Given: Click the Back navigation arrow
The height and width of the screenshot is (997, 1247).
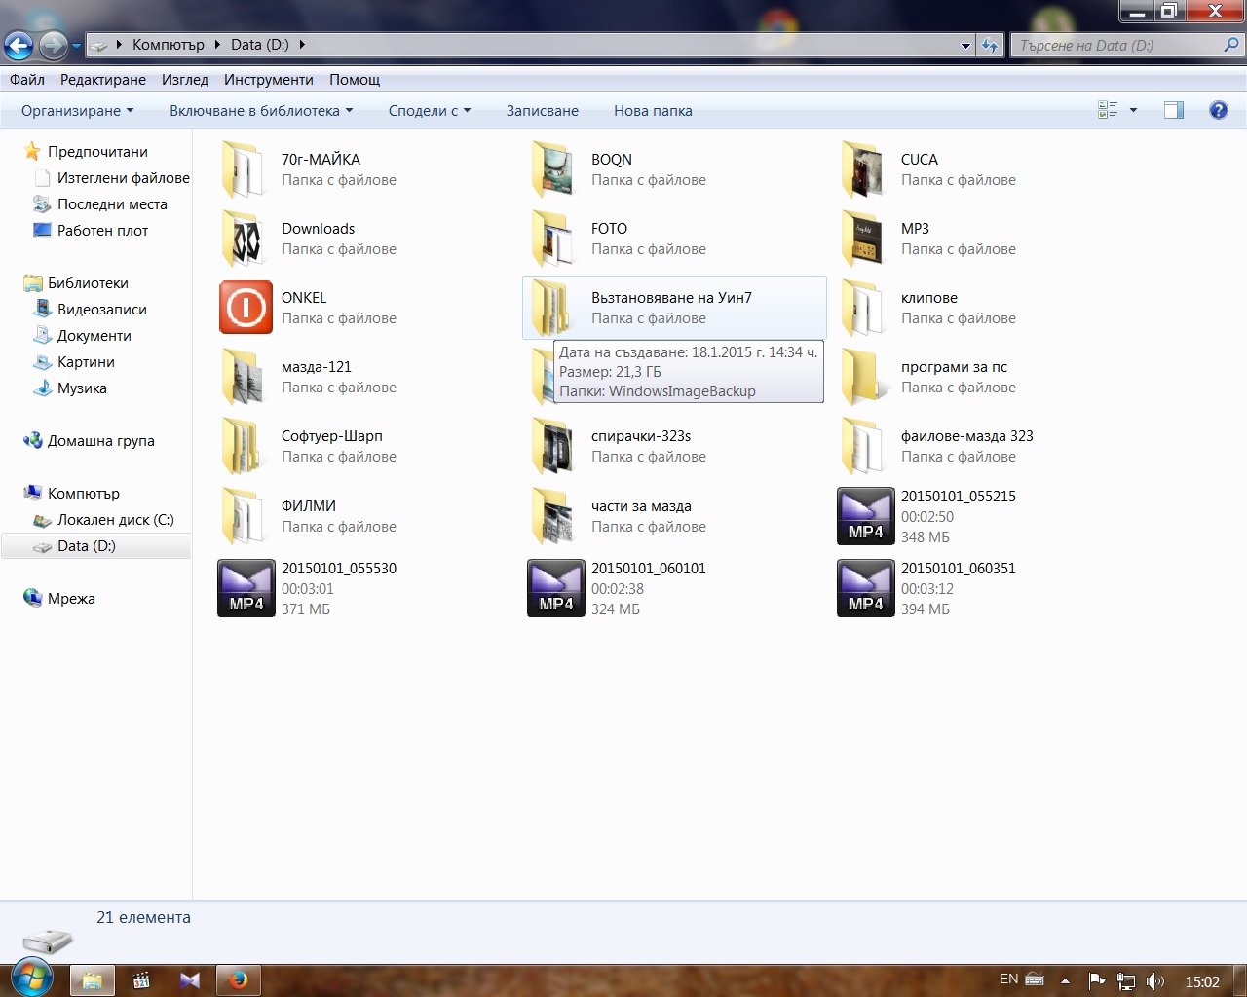Looking at the screenshot, I should (x=19, y=45).
